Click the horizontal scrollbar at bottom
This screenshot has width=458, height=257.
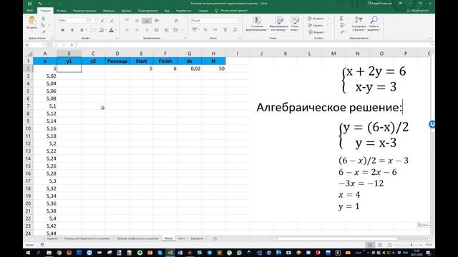(x=337, y=238)
